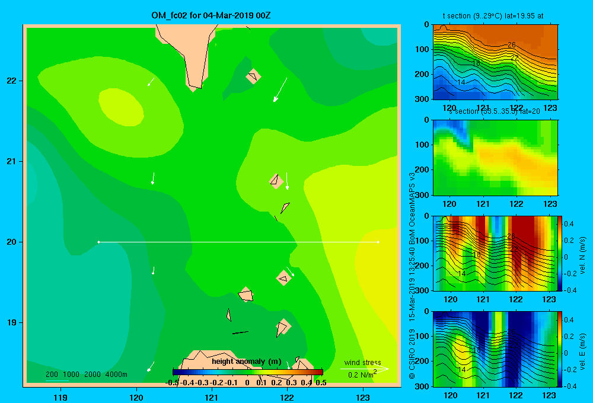This screenshot has width=593, height=403.
Task: Click the 'vel. N (m/s)' axis label
Action: coord(582,255)
